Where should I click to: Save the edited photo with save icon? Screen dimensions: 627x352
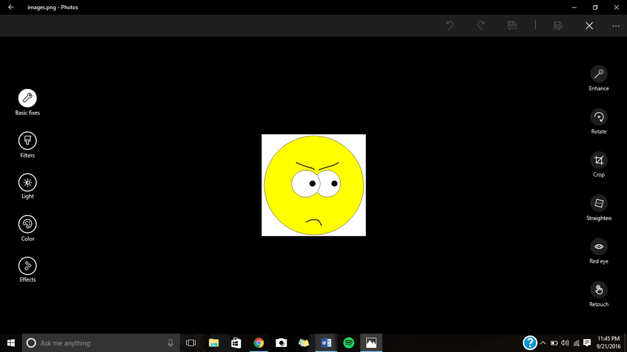558,26
